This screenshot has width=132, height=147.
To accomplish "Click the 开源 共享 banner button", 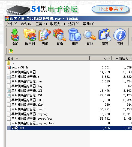I will click(110, 9).
